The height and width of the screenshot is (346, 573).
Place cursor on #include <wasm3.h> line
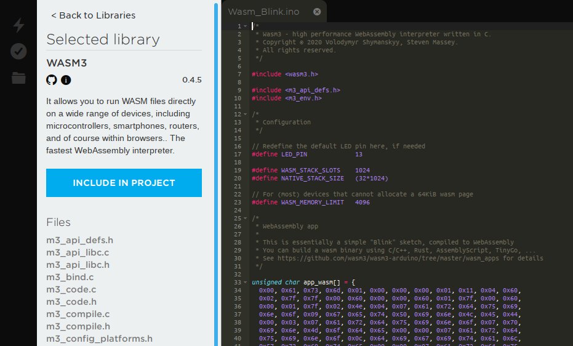[285, 74]
